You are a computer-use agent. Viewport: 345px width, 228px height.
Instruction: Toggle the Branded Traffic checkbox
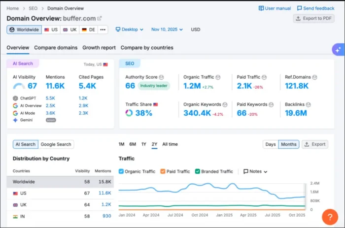coord(198,171)
